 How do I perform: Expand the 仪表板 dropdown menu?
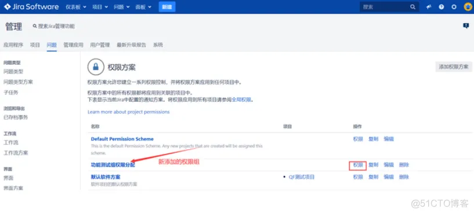coord(76,7)
